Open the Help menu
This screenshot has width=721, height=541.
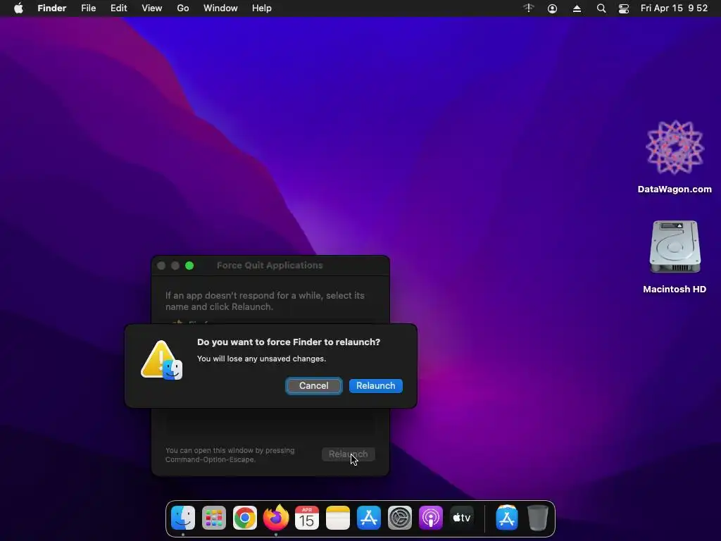point(262,8)
